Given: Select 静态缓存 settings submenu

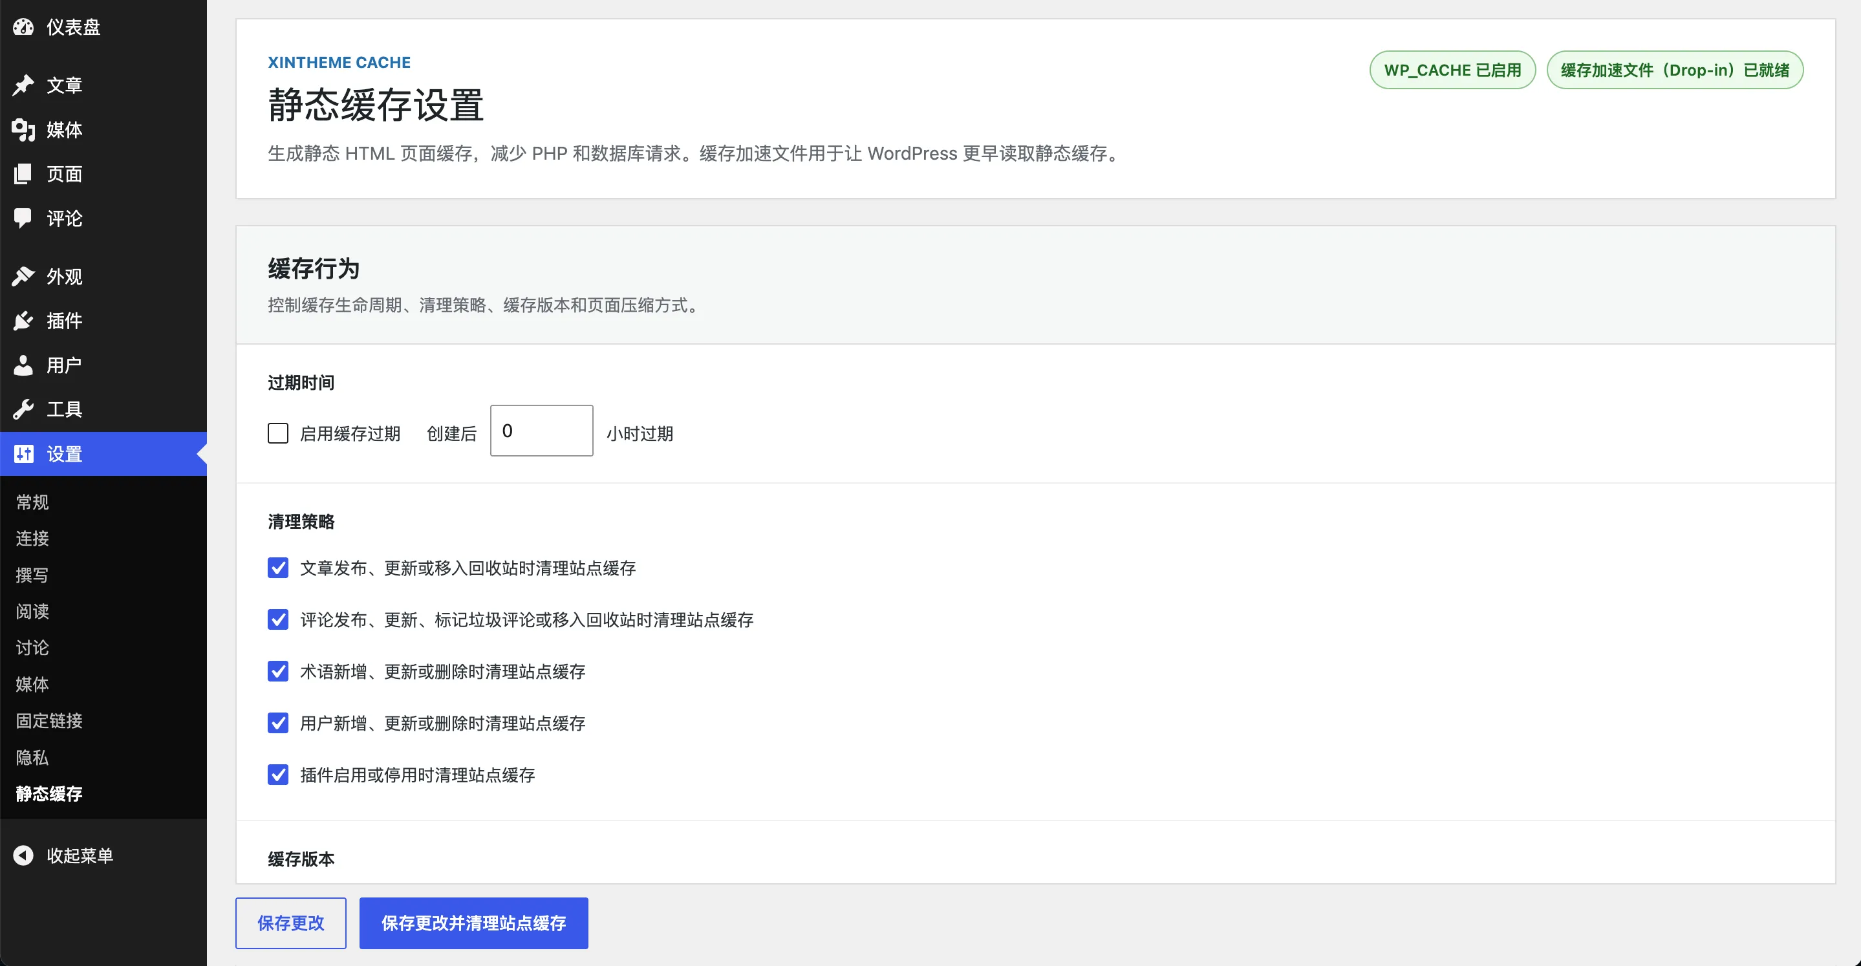Looking at the screenshot, I should [x=49, y=793].
